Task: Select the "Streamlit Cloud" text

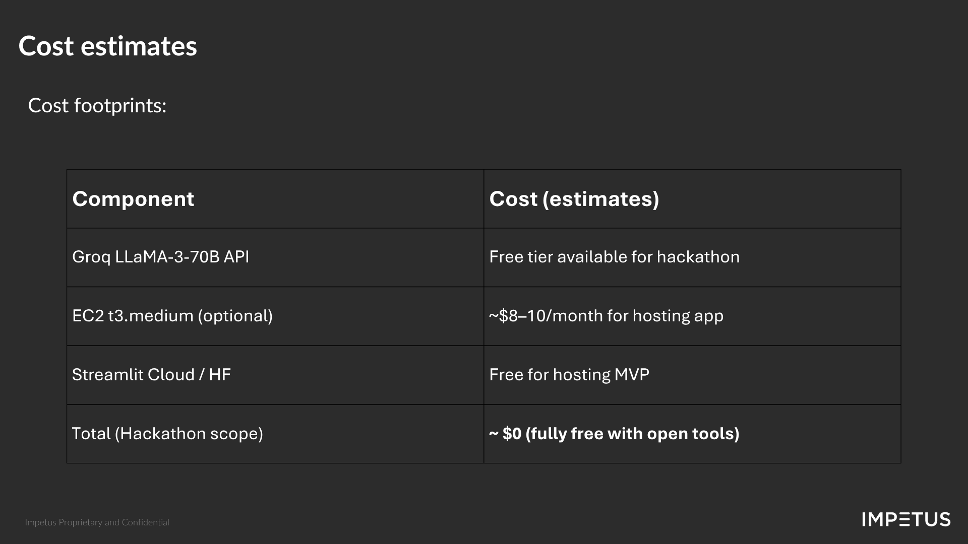Action: tap(133, 375)
